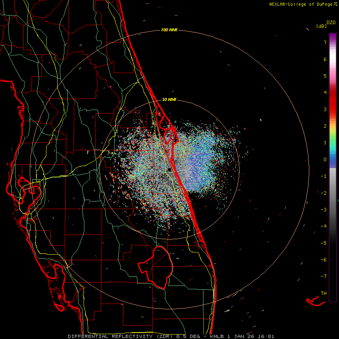
Task: Click the 7 dB tick label on the legend
Action: 325,42
